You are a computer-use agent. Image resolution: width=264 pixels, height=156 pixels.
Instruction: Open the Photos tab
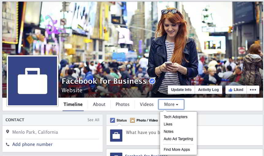click(x=122, y=104)
